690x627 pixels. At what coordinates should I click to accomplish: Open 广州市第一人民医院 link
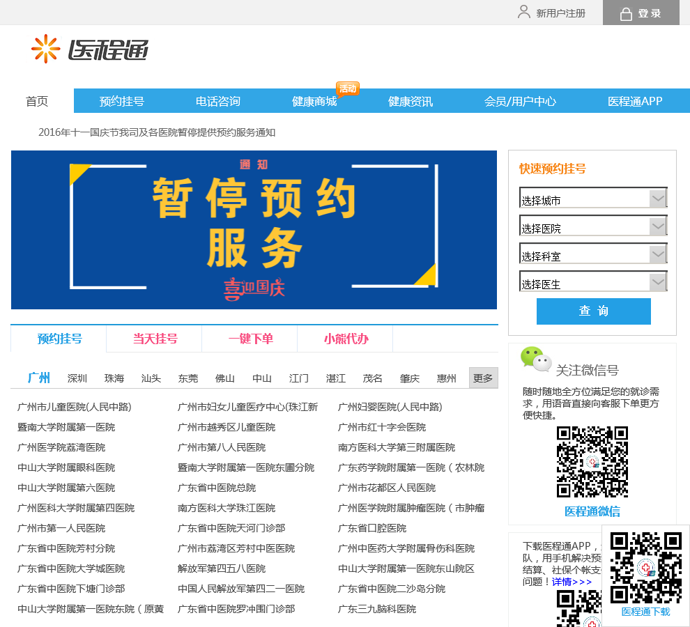(x=61, y=529)
